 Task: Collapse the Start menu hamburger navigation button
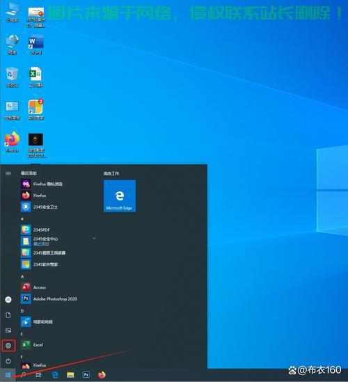(8, 173)
